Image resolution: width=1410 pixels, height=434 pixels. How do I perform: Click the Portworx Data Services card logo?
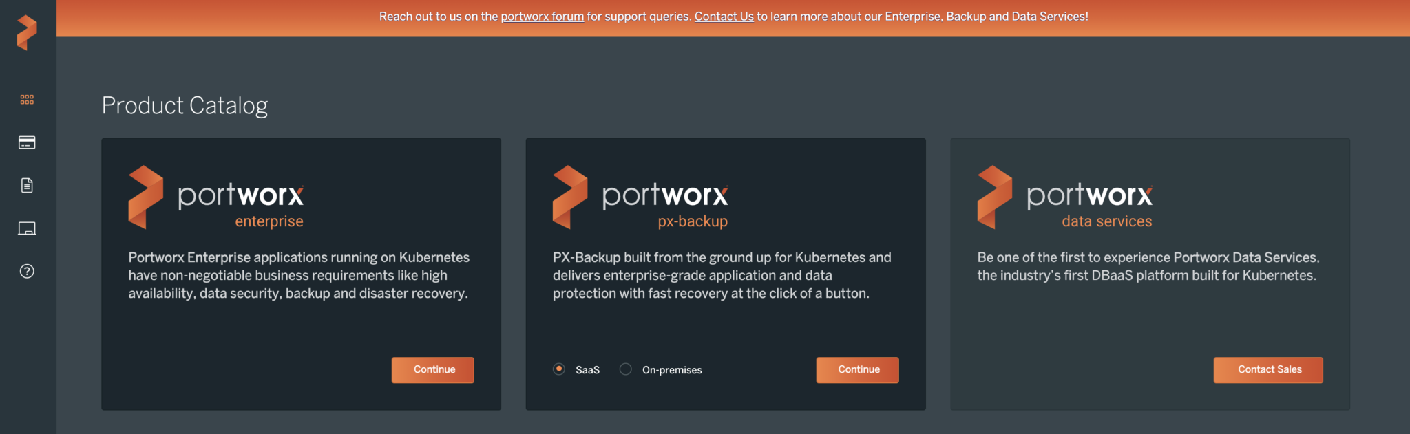[x=1064, y=197]
